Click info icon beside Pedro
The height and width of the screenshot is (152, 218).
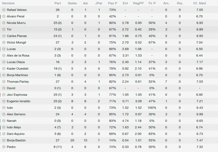(4, 147)
